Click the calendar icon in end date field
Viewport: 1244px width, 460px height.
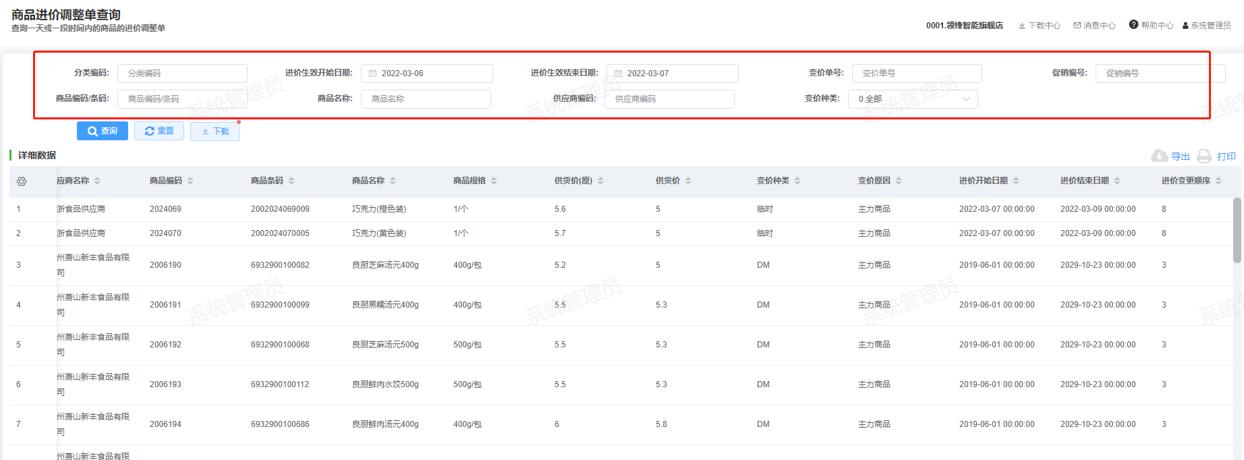(618, 74)
